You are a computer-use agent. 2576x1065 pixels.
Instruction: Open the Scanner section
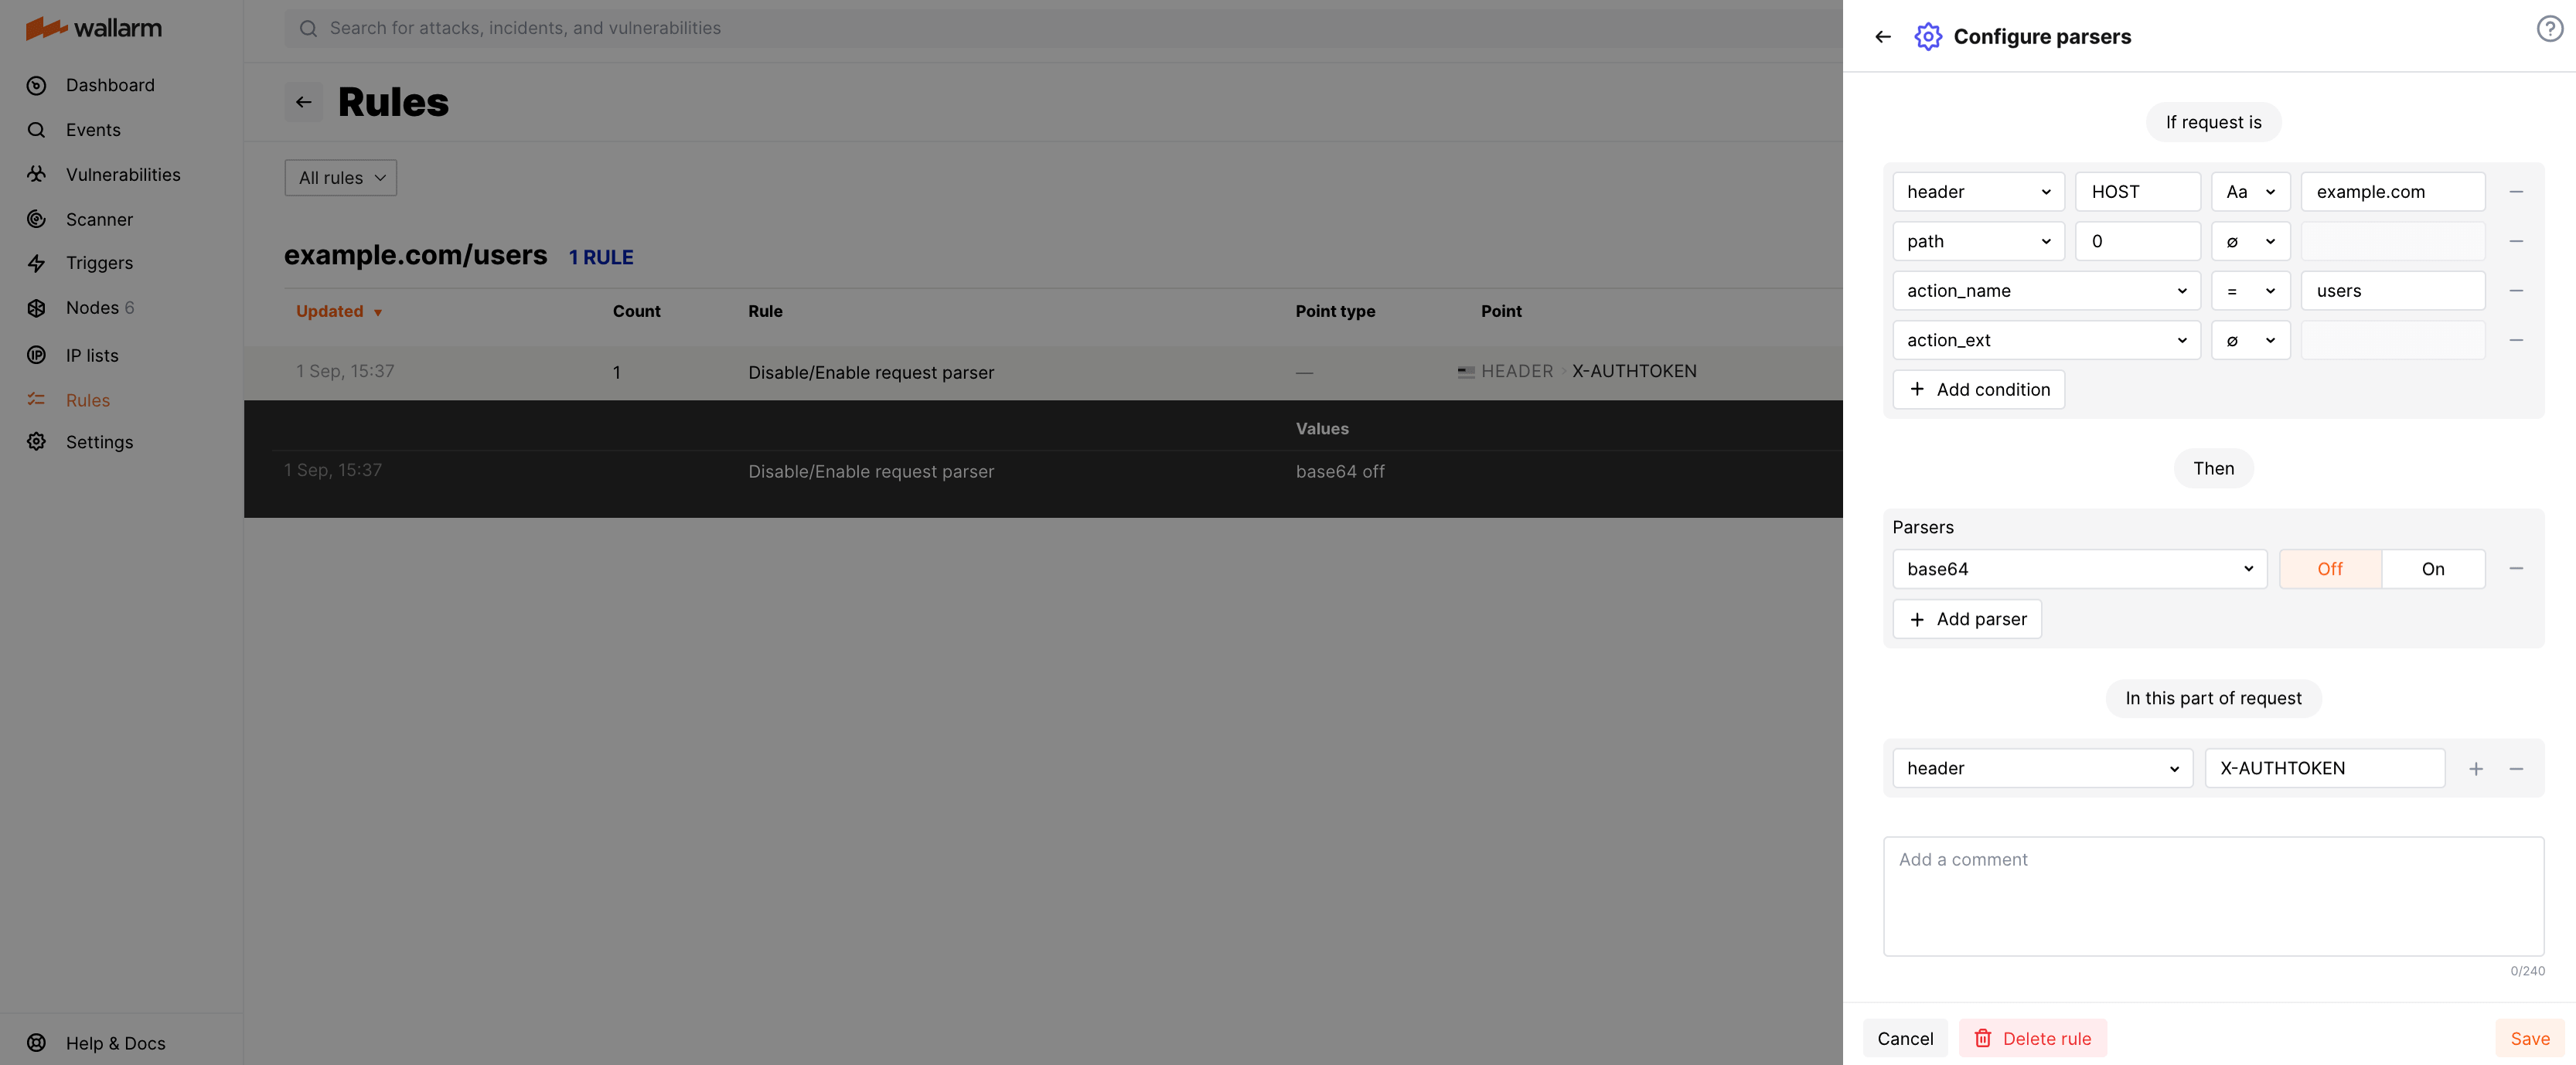pos(99,219)
